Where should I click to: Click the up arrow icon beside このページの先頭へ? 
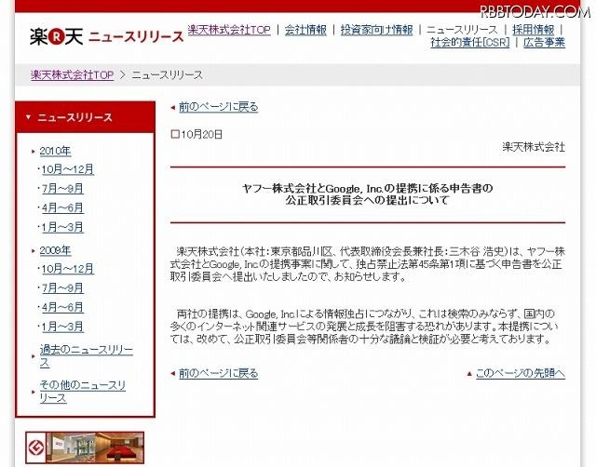click(x=469, y=374)
